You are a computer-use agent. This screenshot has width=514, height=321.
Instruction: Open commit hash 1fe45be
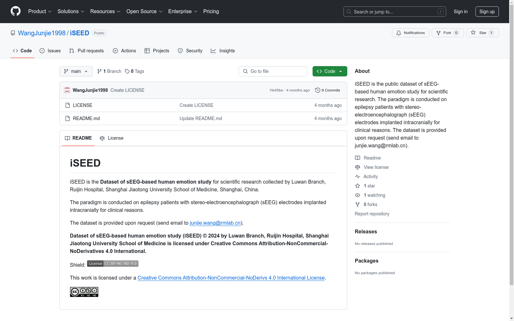click(x=276, y=90)
